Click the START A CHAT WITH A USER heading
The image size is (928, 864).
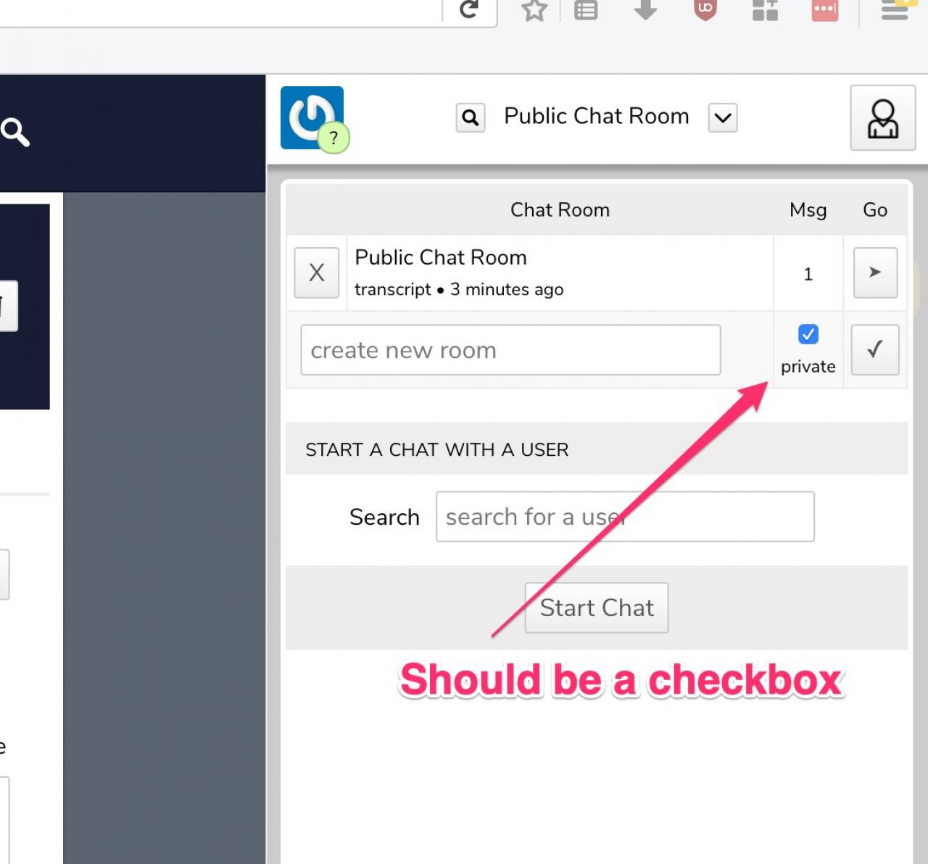pos(437,449)
